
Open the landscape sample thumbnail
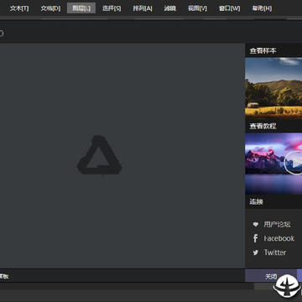tap(273, 88)
